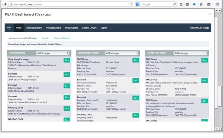Open Licence Details in the nav bar

click(x=89, y=28)
